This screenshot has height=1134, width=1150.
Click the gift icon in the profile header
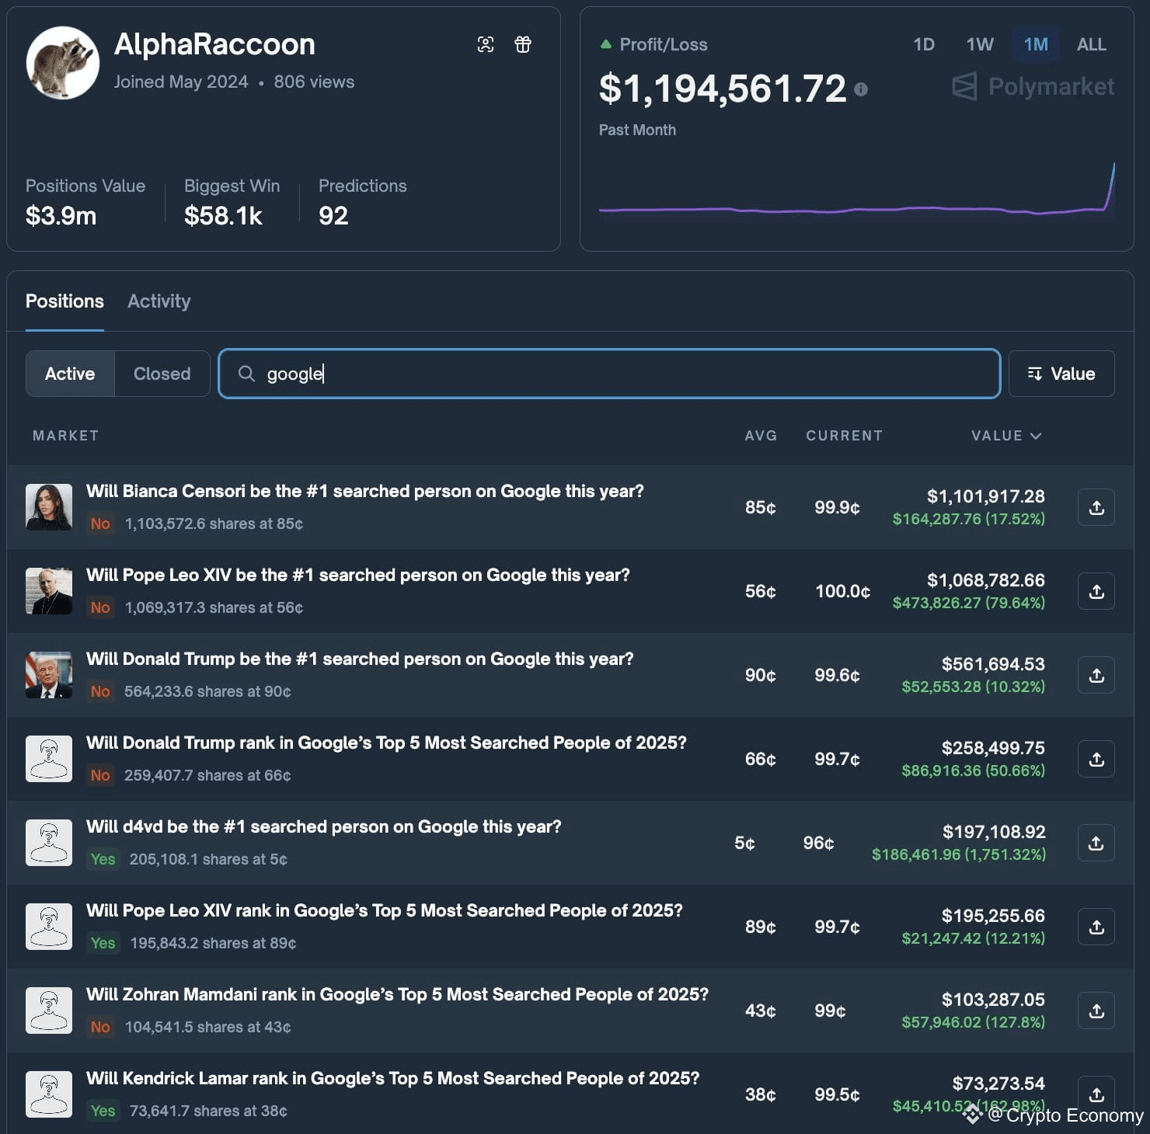coord(522,44)
